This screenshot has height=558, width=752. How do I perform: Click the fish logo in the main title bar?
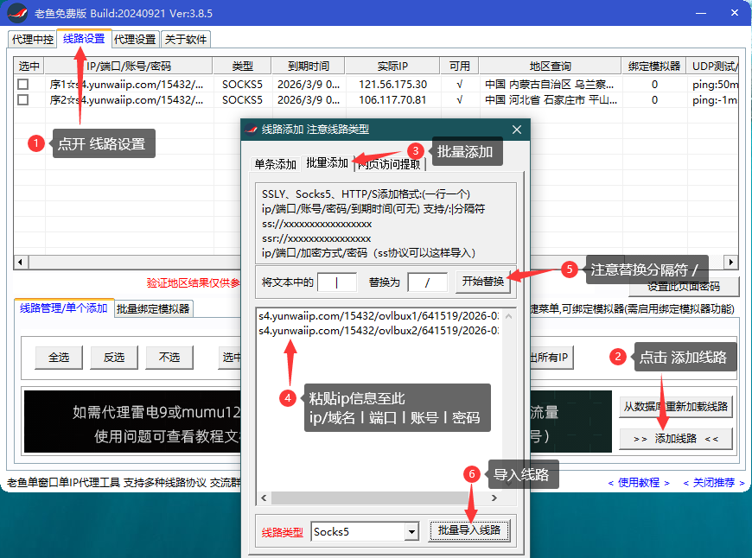19,13
